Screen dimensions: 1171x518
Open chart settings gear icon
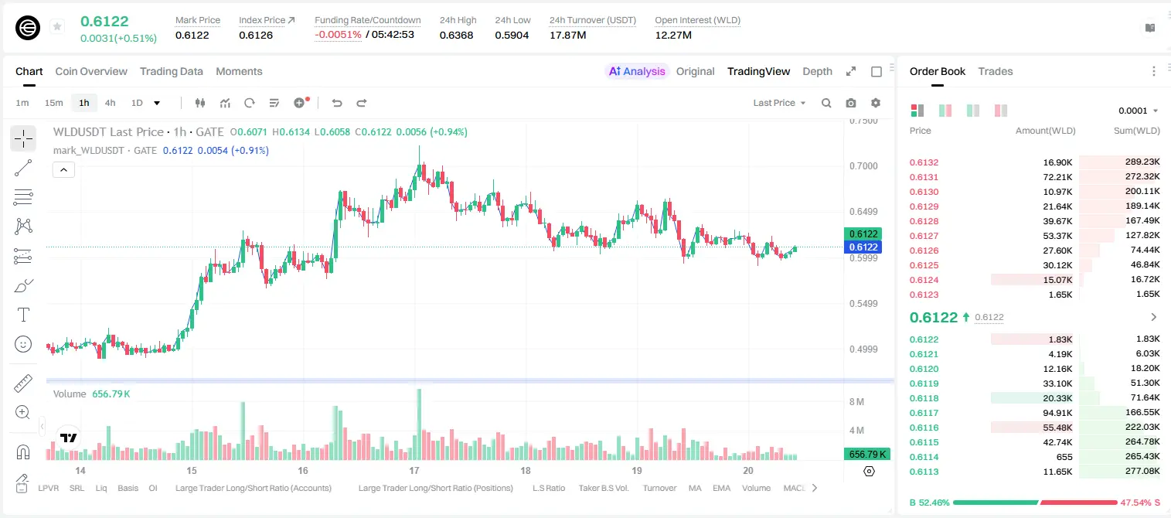(x=876, y=103)
